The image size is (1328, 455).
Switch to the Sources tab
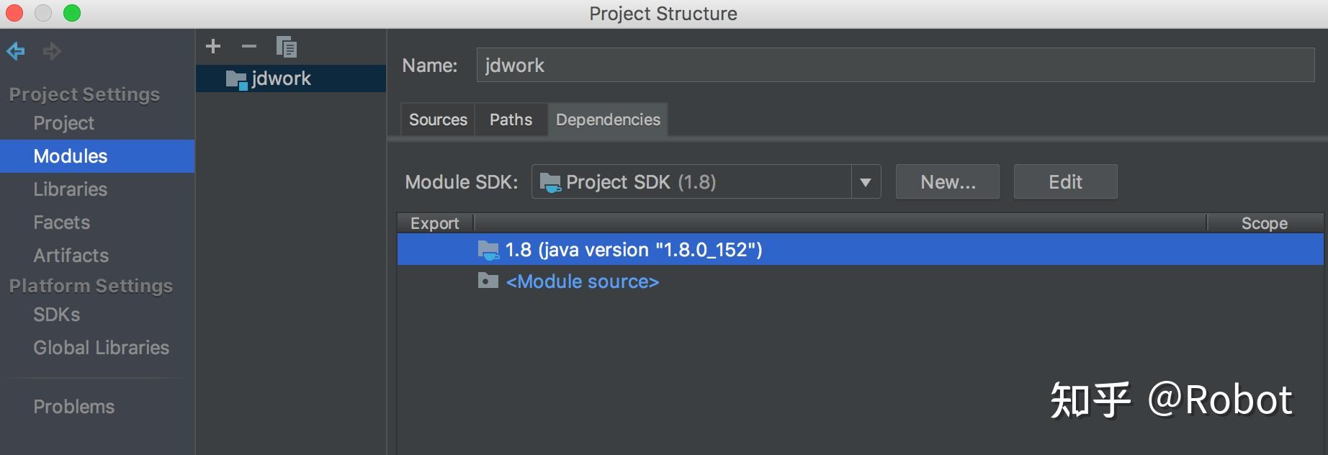point(438,120)
